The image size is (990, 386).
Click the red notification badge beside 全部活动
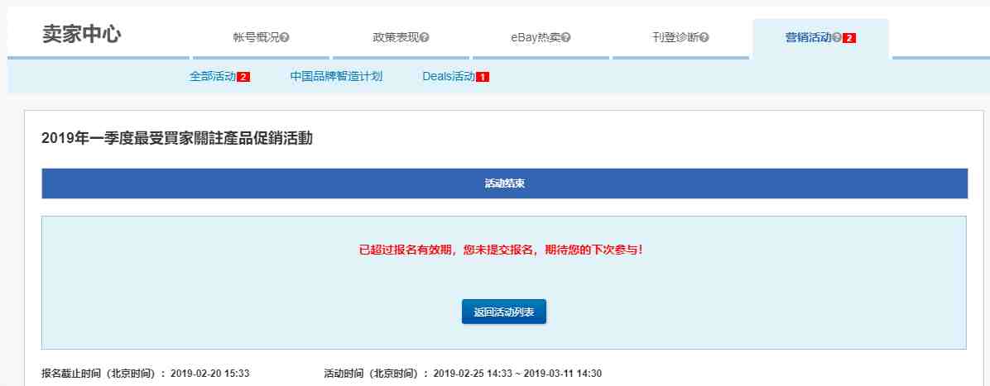point(243,77)
